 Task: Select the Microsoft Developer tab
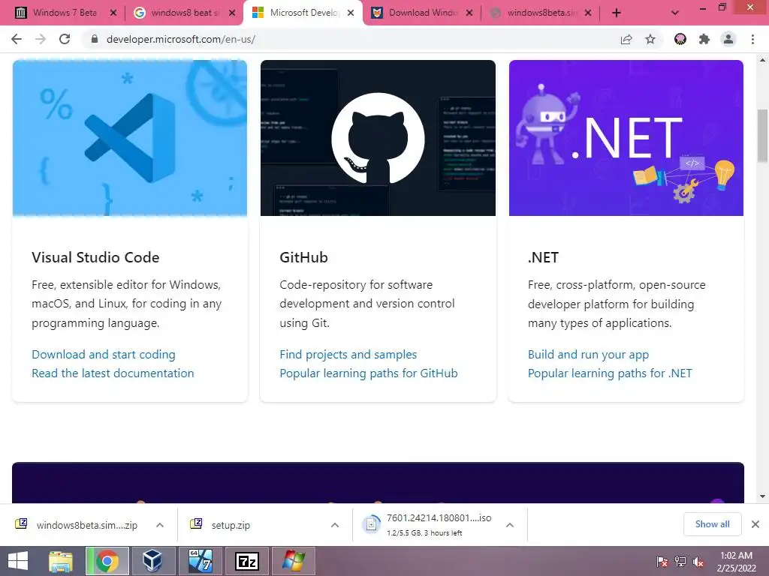(x=303, y=13)
